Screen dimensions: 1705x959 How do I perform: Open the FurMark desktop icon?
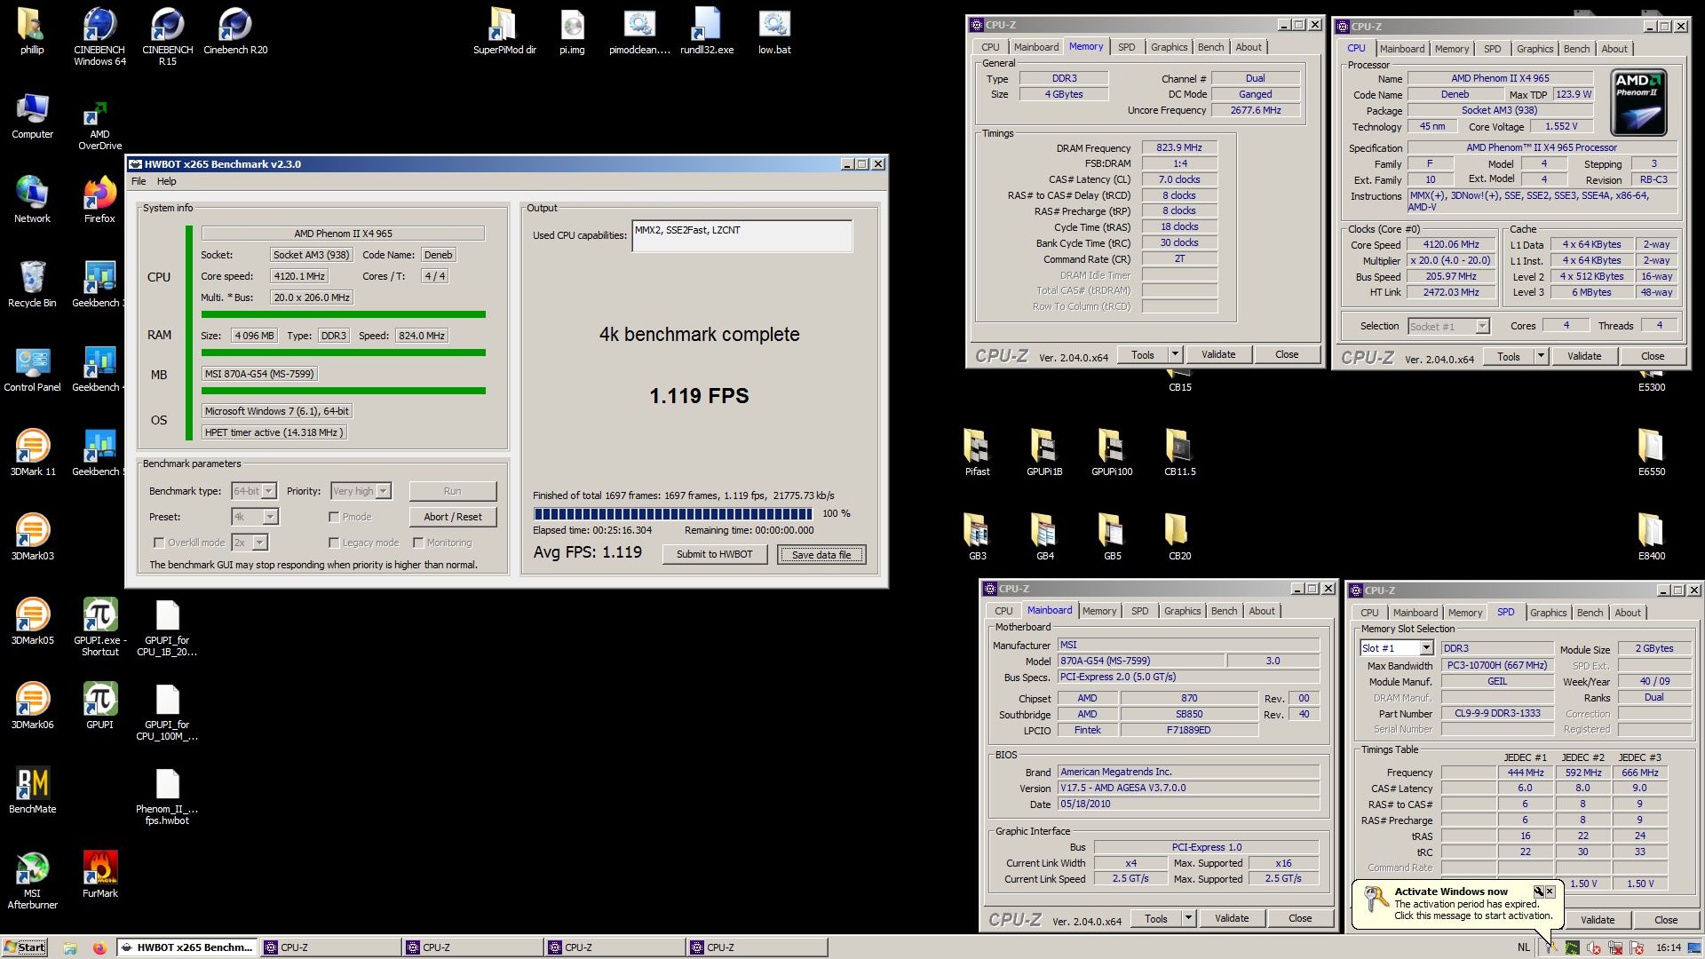[99, 874]
